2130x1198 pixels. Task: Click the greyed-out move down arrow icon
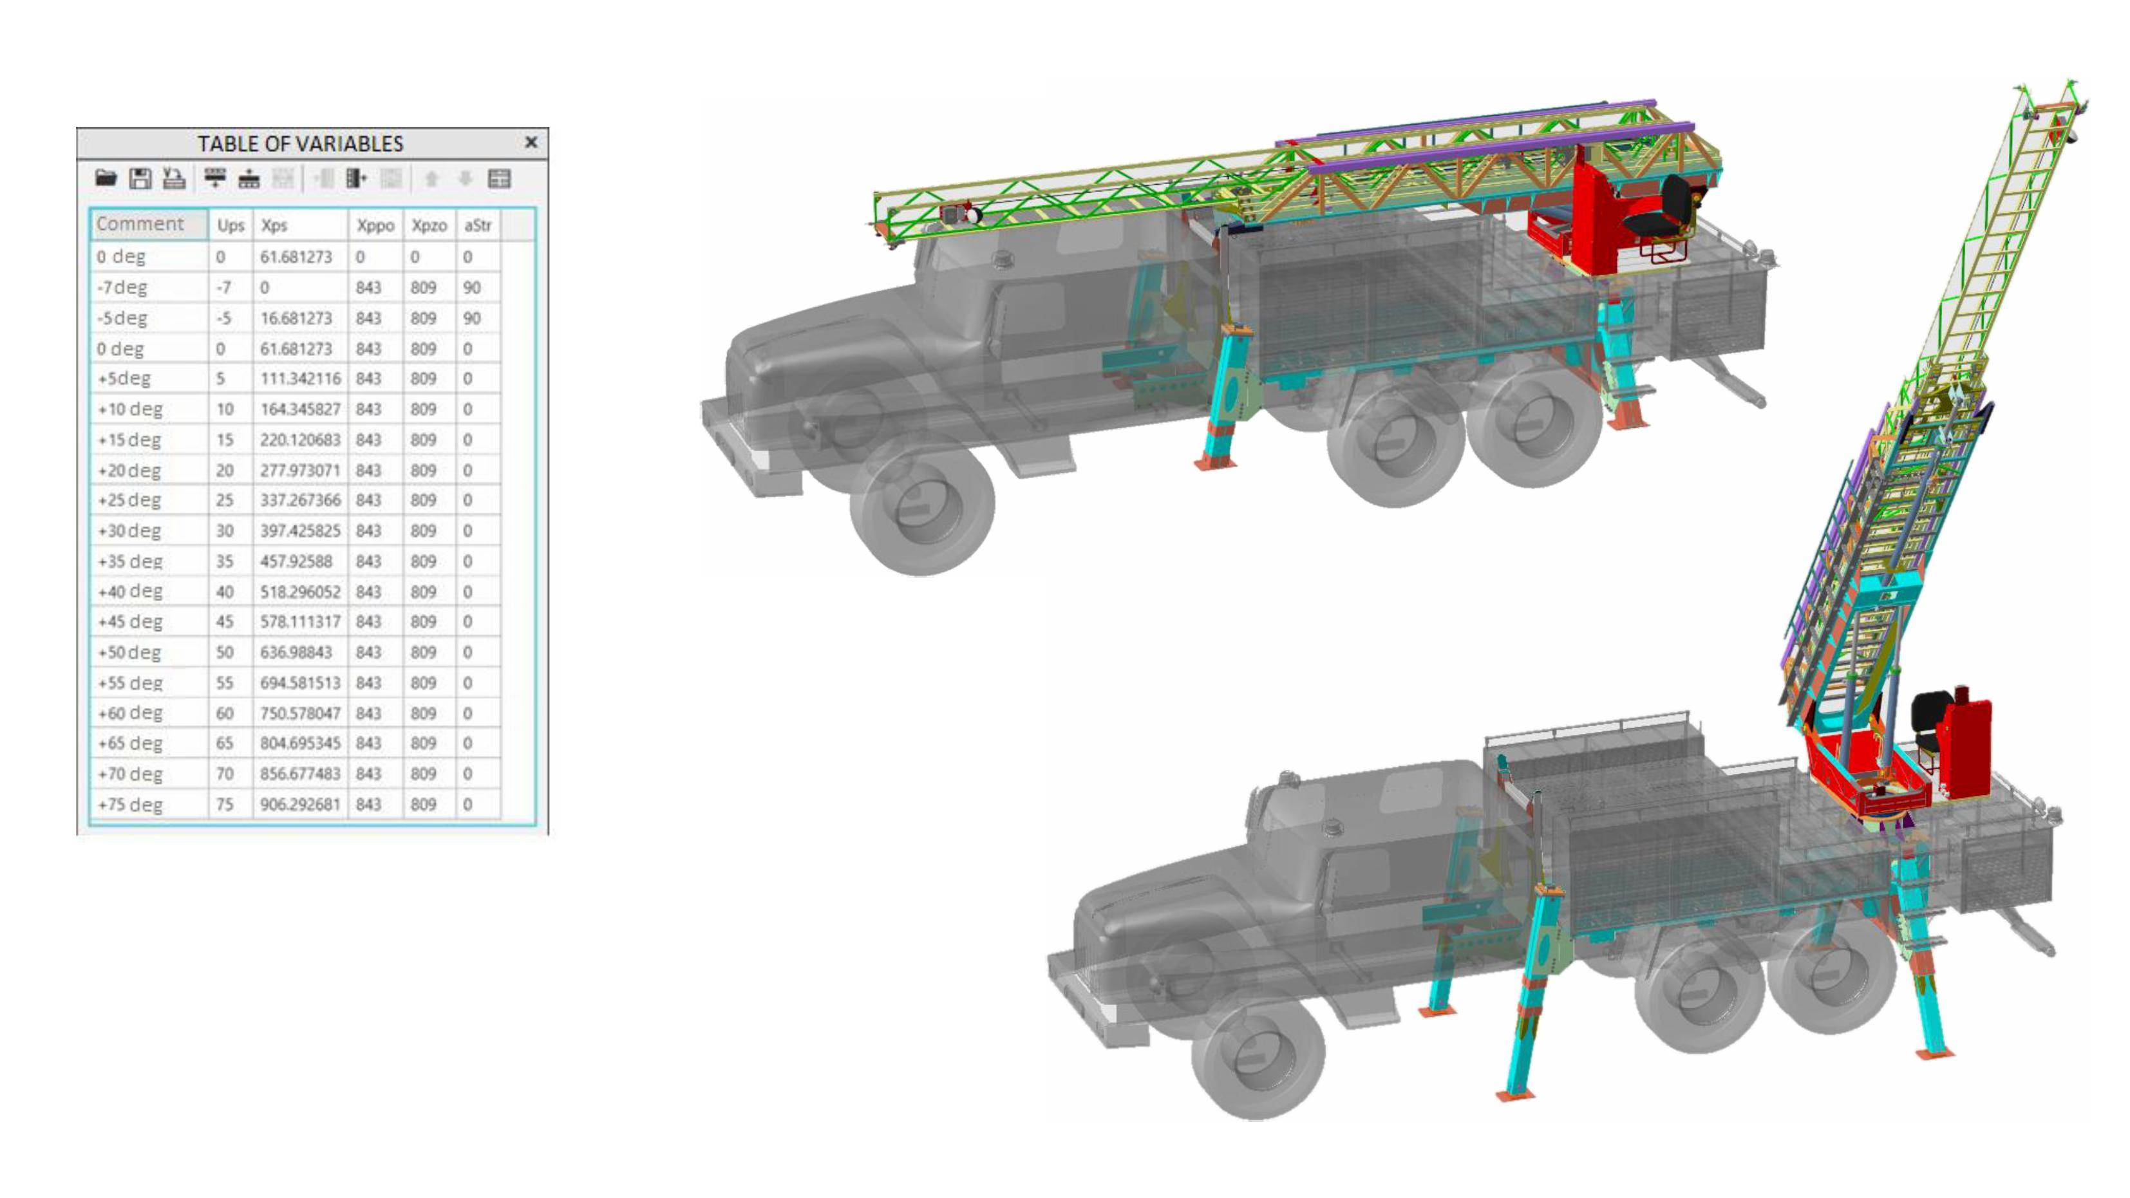[x=465, y=178]
